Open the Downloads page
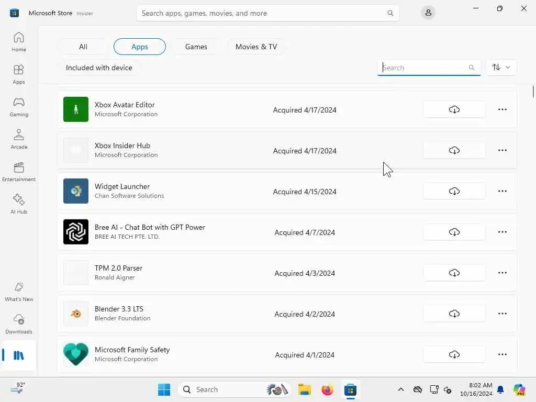Viewport: 536px width, 402px height. click(19, 324)
